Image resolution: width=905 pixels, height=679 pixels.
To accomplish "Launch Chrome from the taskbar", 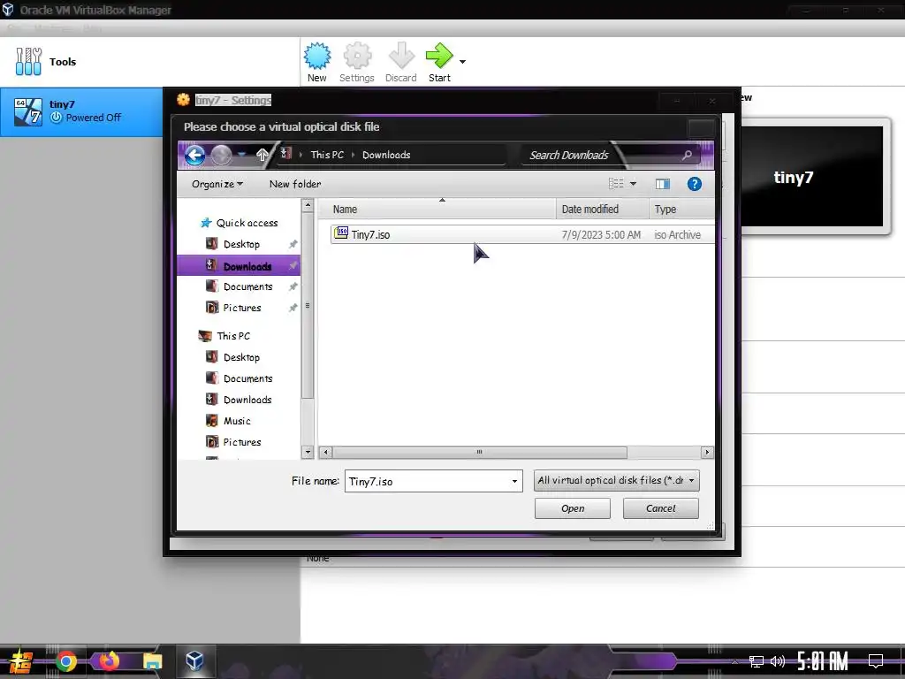I will [x=66, y=661].
